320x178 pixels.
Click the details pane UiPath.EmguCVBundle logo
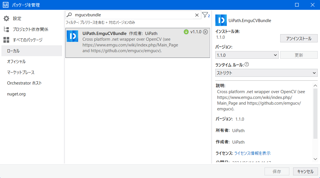click(x=221, y=20)
